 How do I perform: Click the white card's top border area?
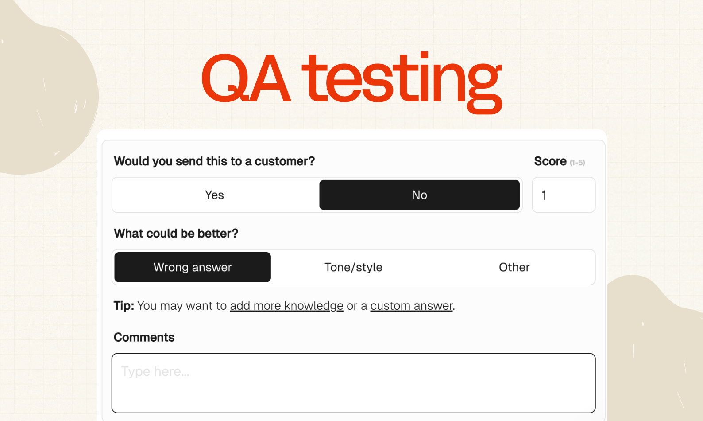351,135
